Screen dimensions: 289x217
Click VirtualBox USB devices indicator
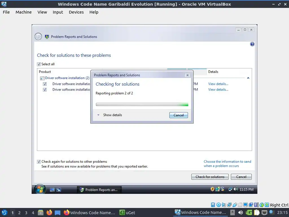click(235, 205)
